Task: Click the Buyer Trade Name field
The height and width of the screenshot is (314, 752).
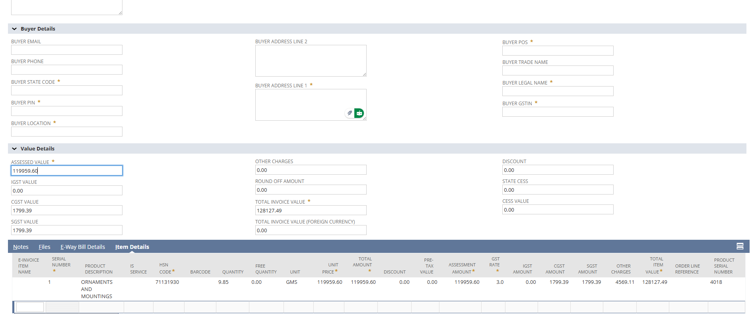Action: pyautogui.click(x=558, y=70)
